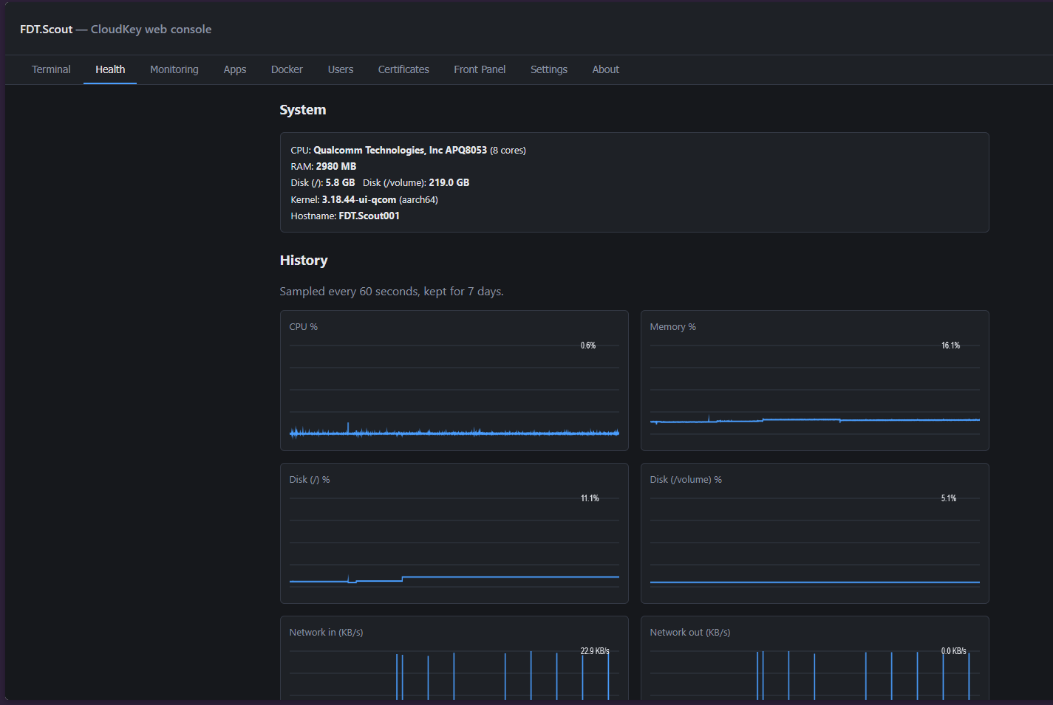Viewport: 1053px width, 705px height.
Task: Click the CPU % history chart
Action: [x=454, y=380]
